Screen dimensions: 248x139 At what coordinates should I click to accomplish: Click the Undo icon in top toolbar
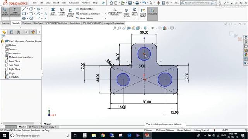click(144, 3)
